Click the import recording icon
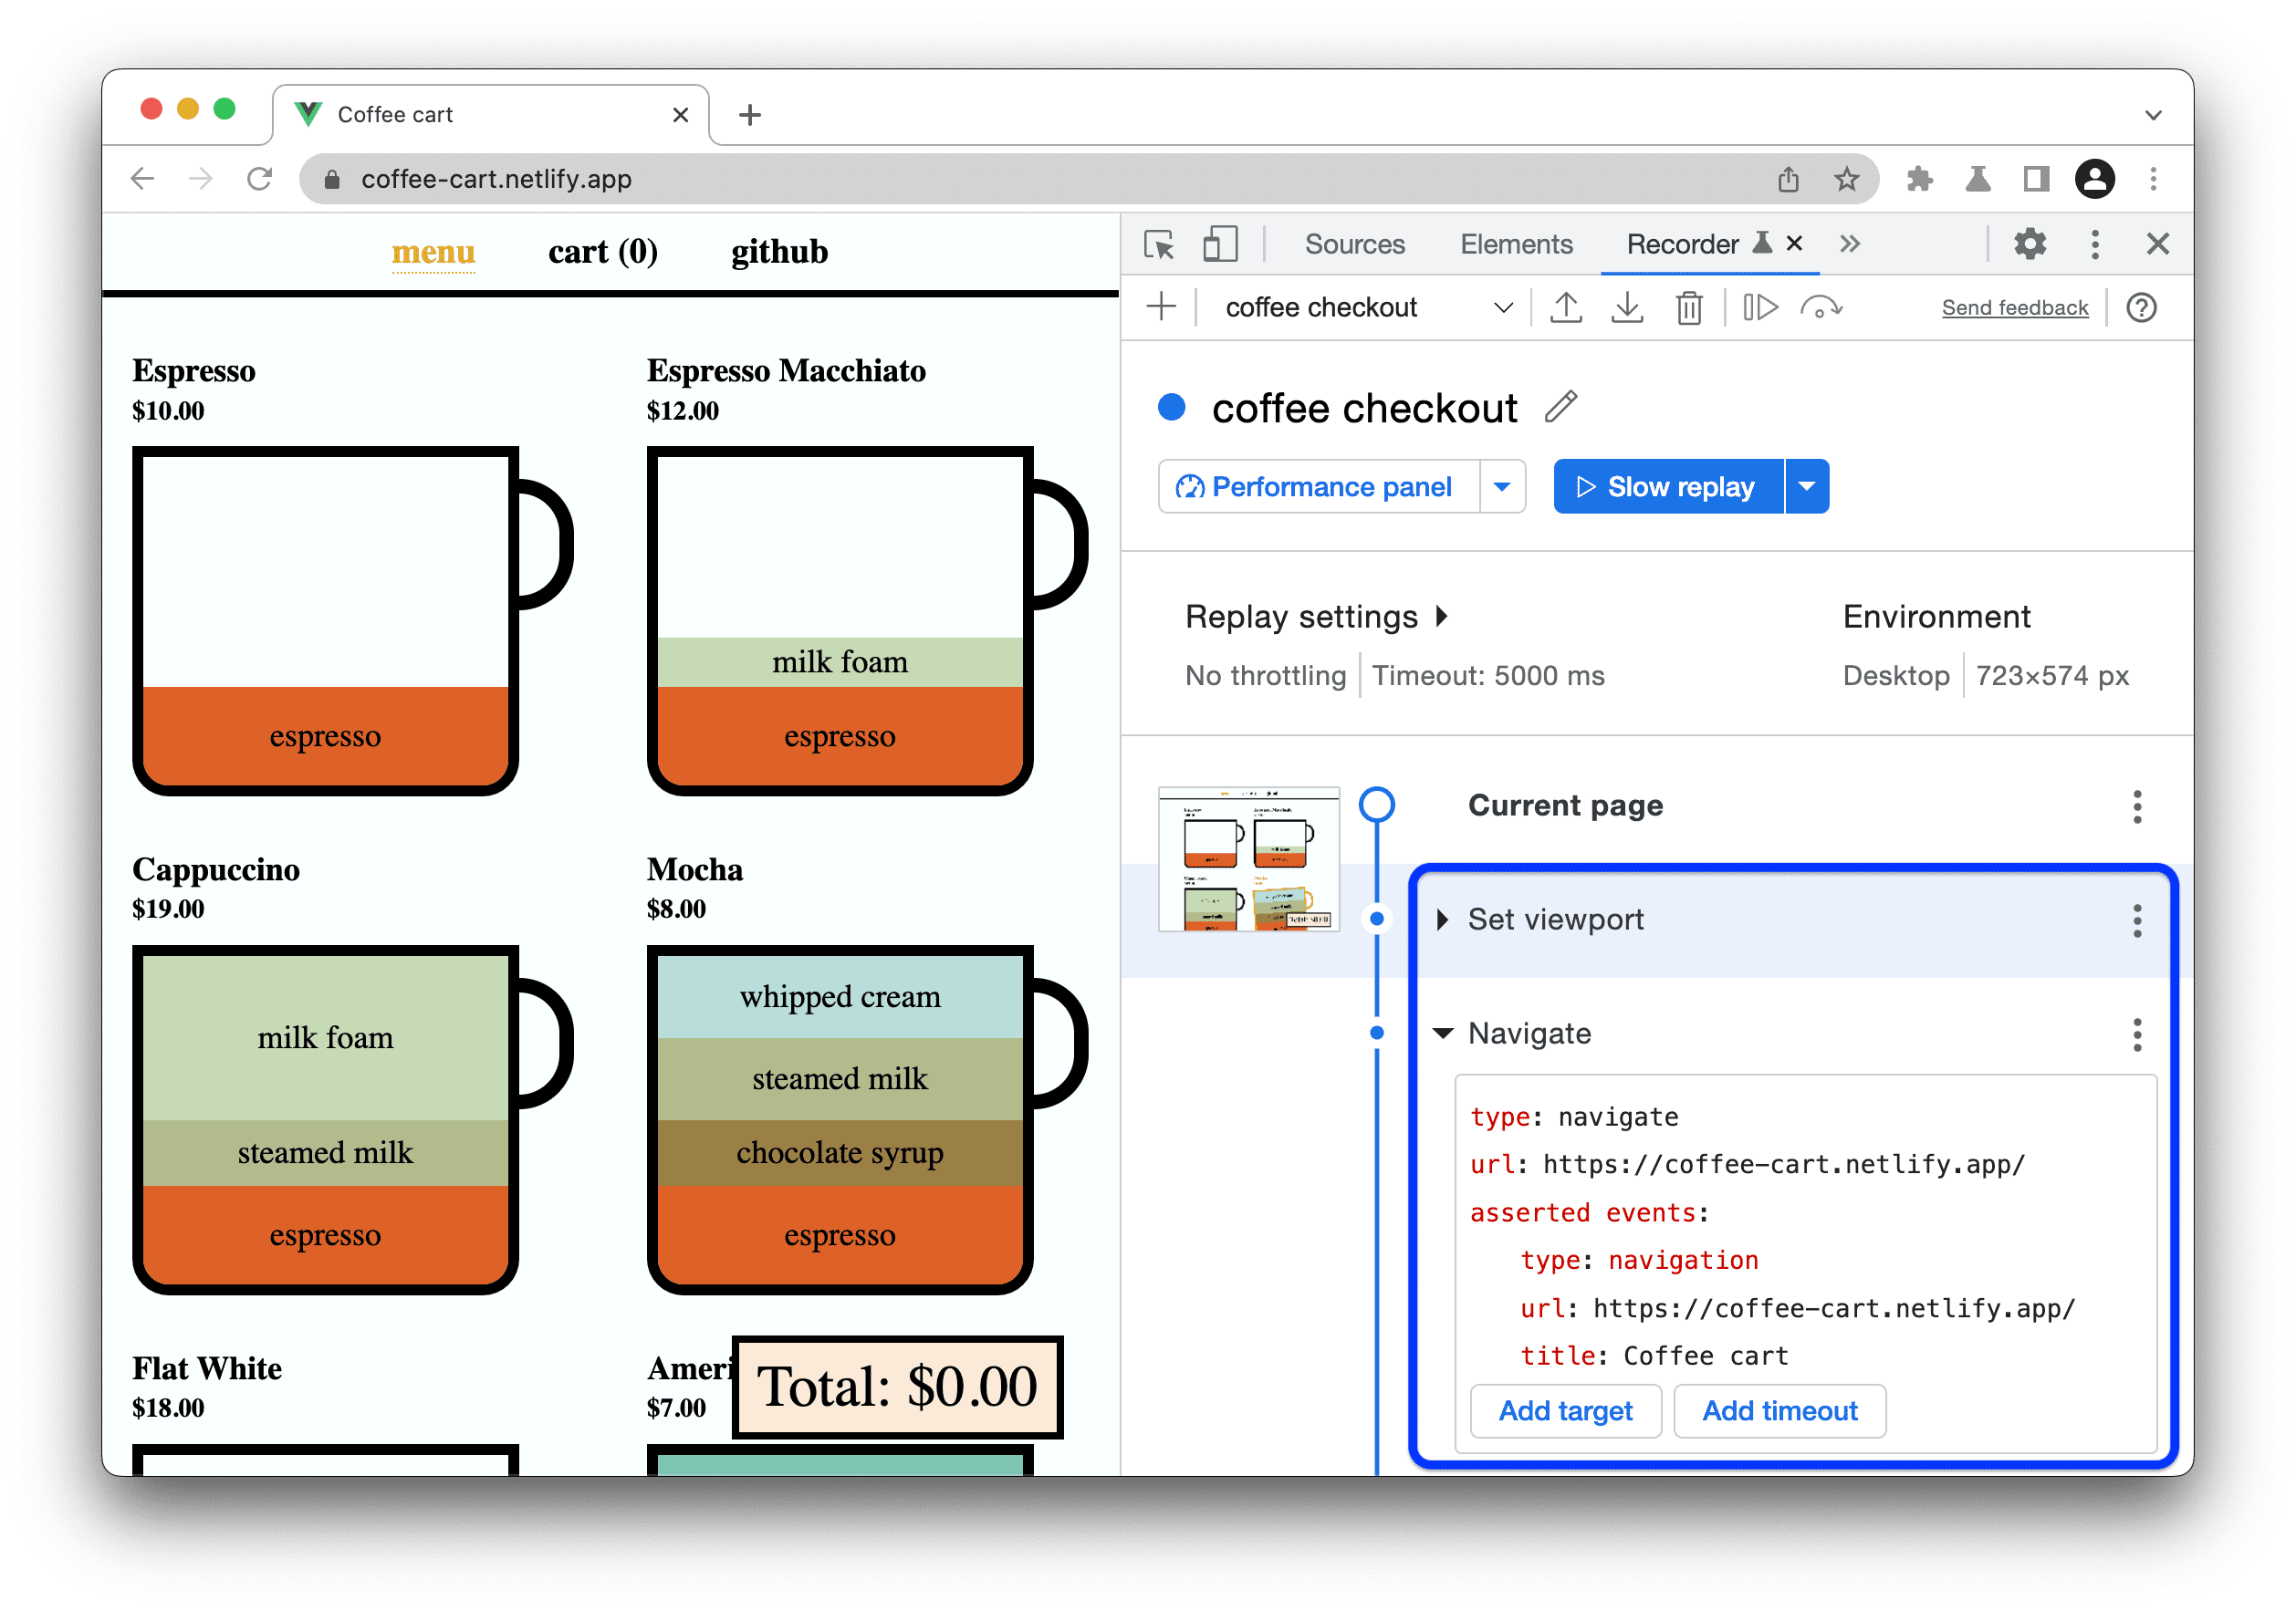Viewport: 2296px width, 1611px height. [1624, 308]
